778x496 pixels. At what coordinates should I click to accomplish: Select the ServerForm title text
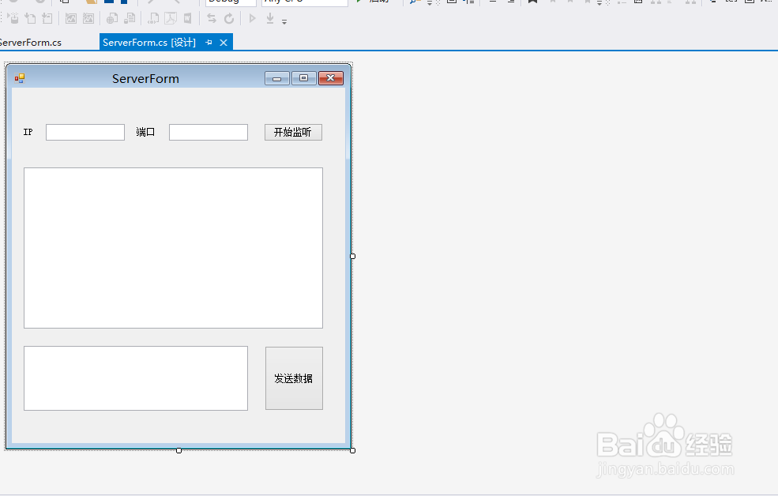(145, 79)
